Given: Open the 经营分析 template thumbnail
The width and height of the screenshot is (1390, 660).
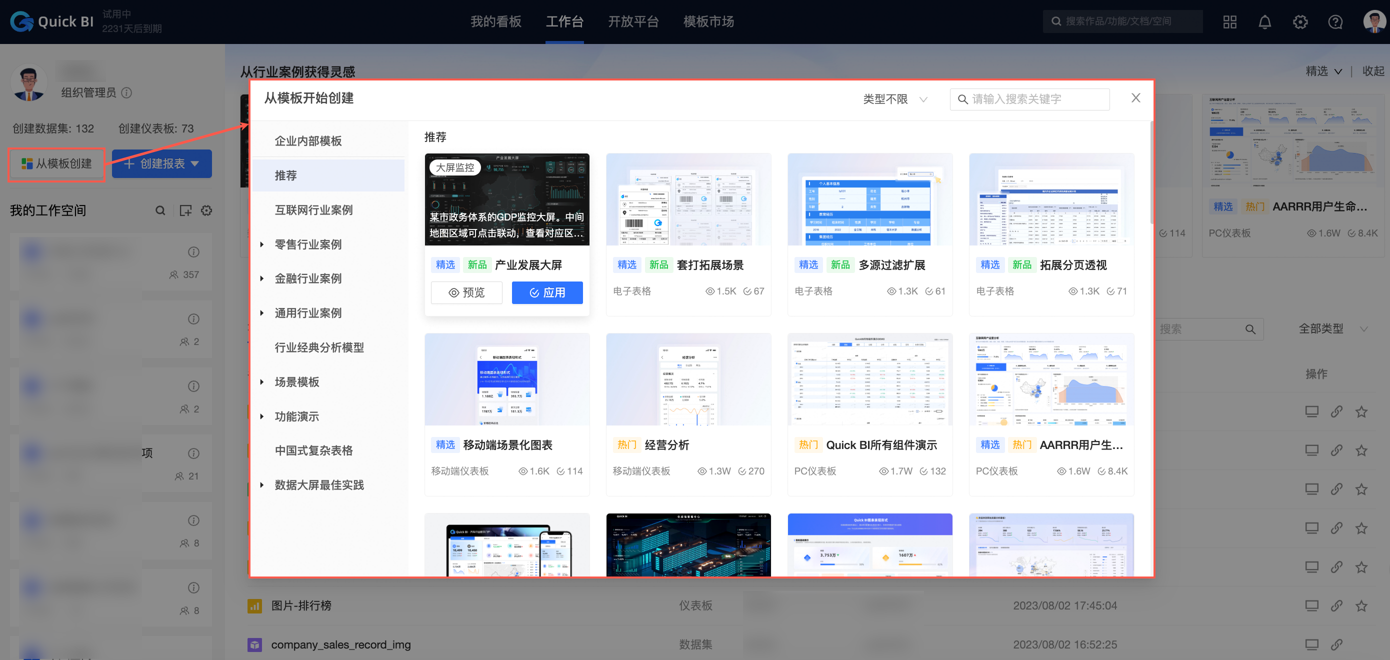Looking at the screenshot, I should pos(688,379).
